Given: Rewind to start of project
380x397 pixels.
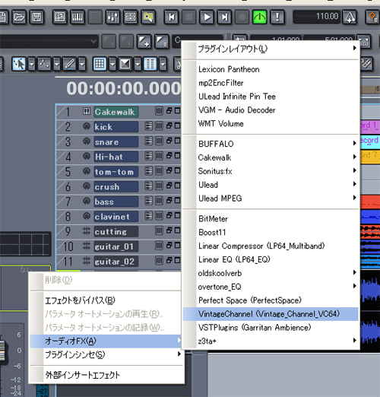Looking at the screenshot, I should (172, 17).
